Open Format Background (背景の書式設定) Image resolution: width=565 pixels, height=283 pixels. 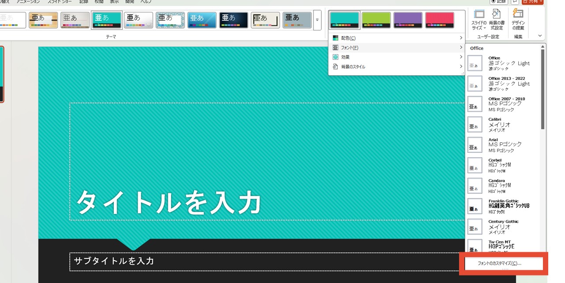click(497, 19)
